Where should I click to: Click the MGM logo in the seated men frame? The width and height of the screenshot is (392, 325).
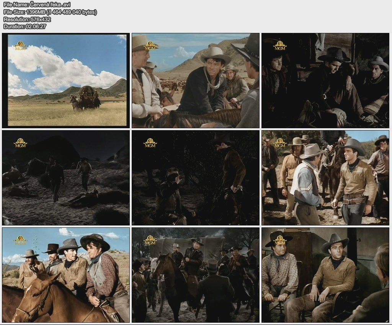(x=280, y=240)
